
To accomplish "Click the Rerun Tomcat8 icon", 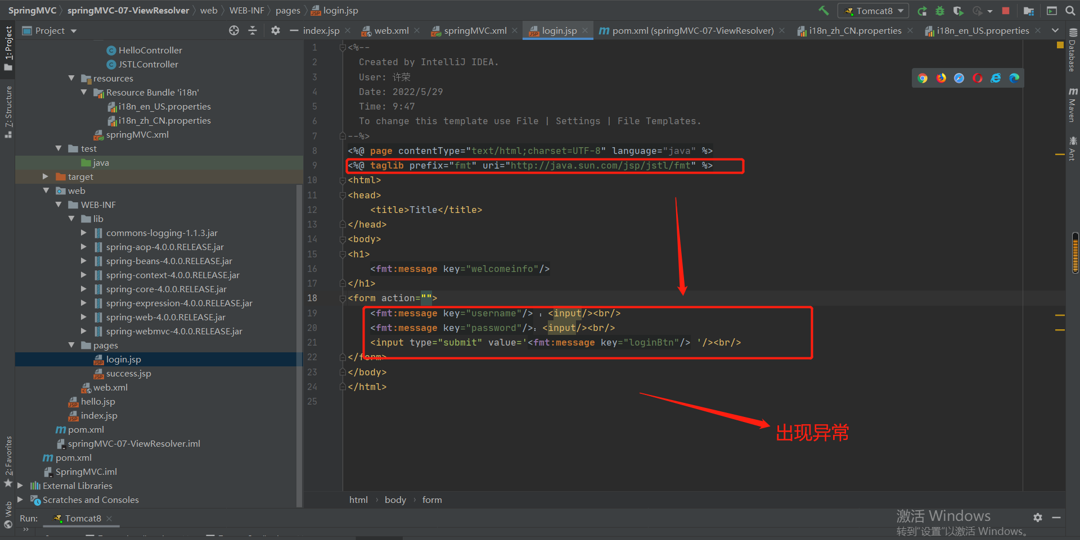I will point(922,11).
